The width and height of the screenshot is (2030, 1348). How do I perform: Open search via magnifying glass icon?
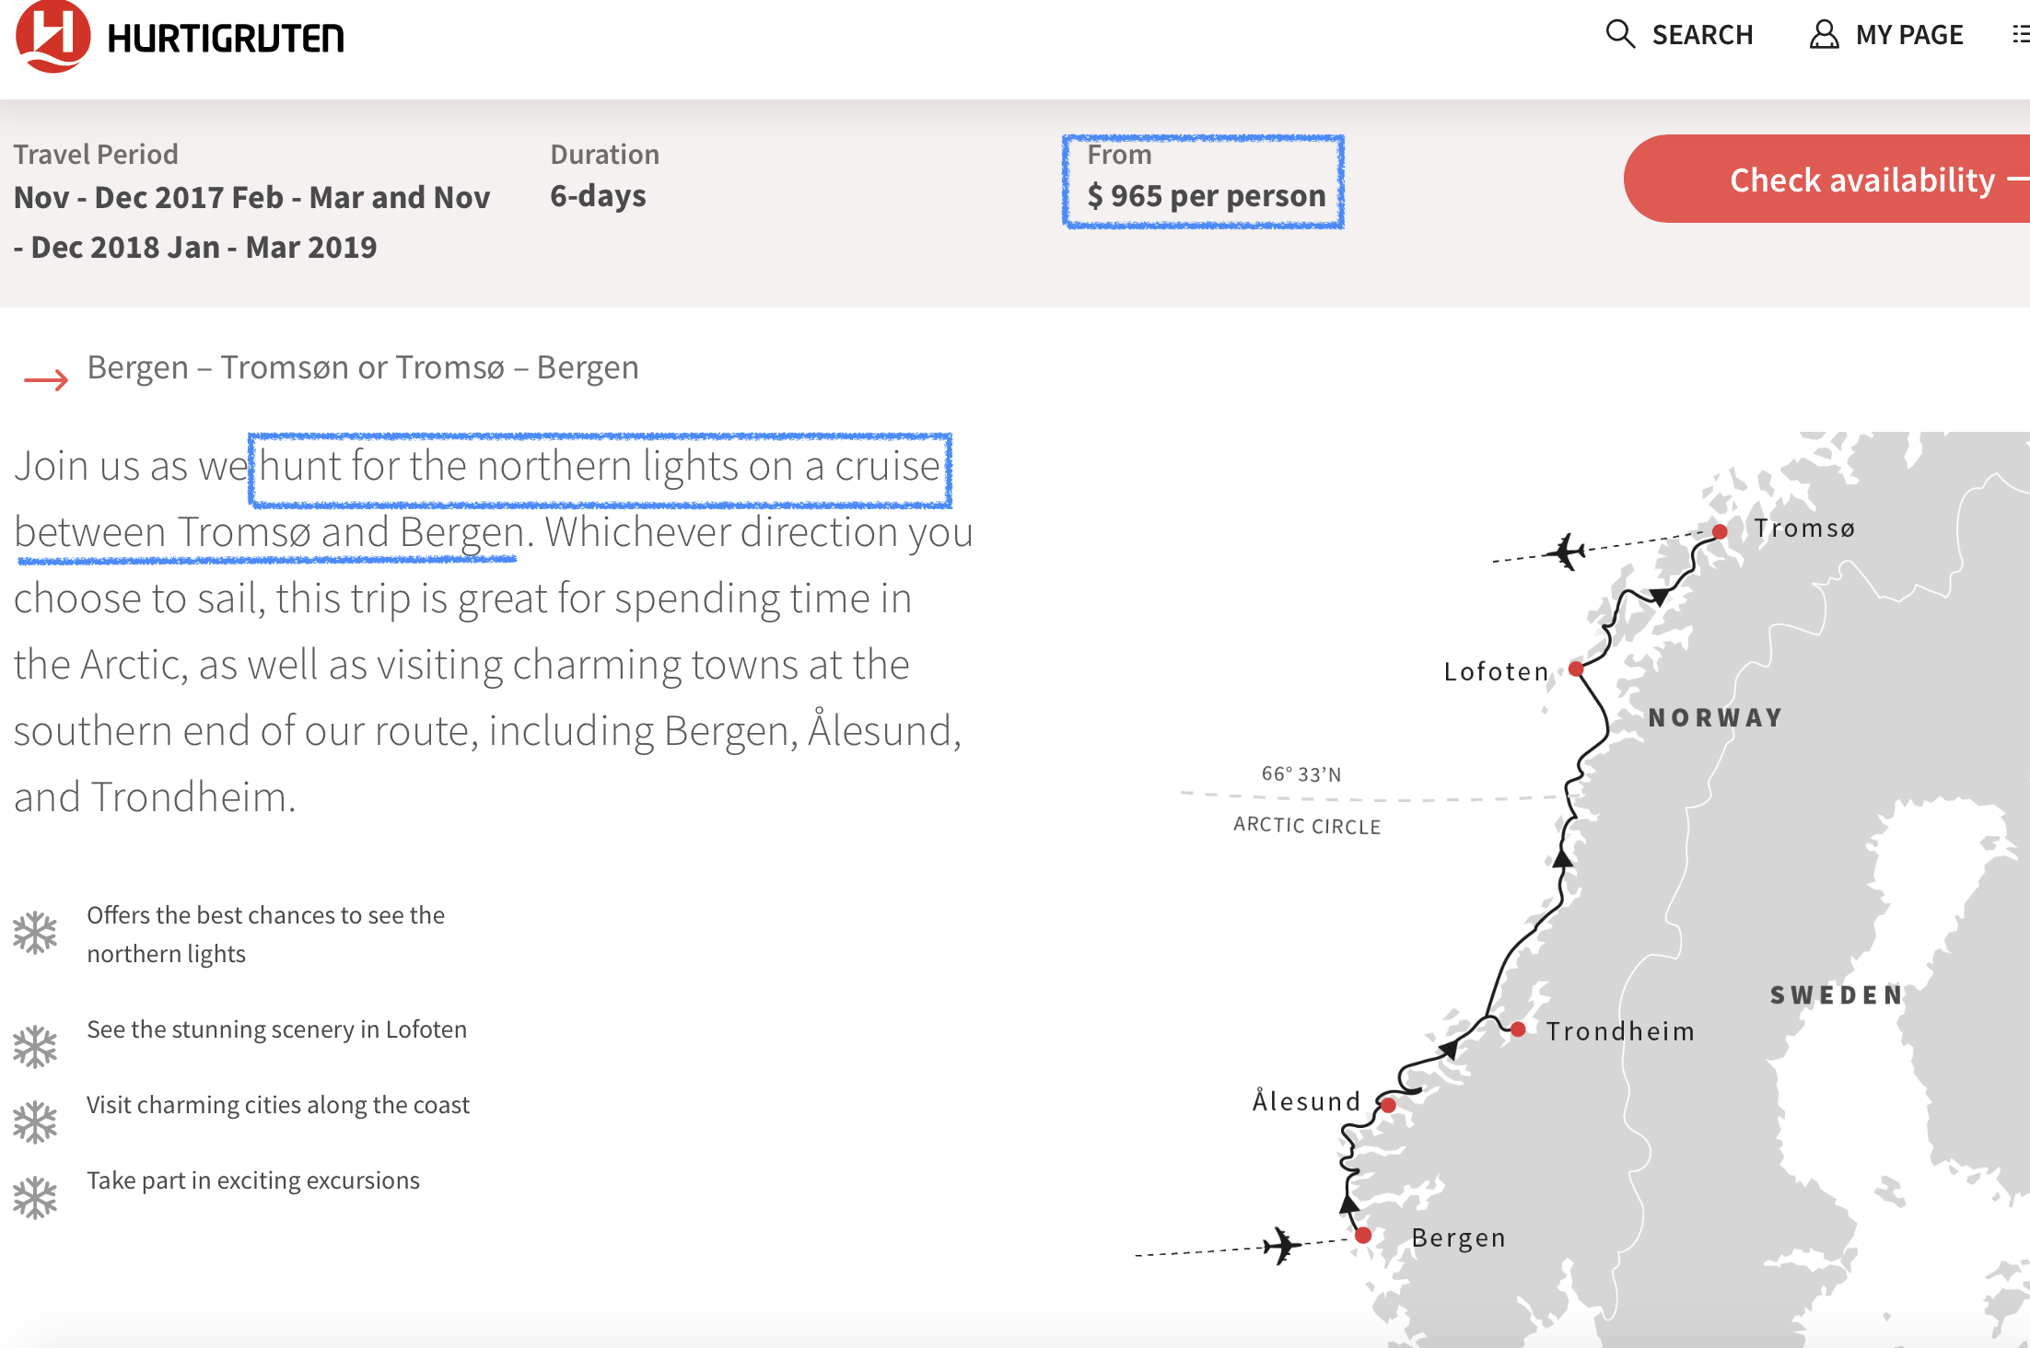[x=1620, y=34]
